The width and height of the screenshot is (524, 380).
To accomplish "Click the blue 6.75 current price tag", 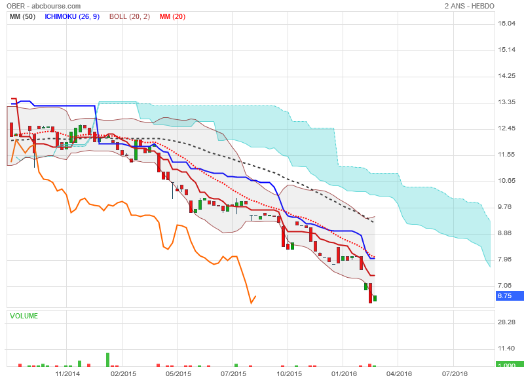I will 504,296.
